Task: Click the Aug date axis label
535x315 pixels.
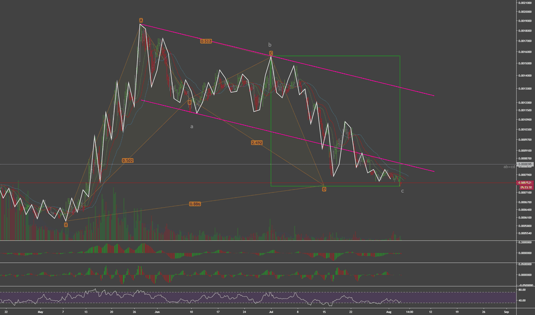Action: coord(388,312)
